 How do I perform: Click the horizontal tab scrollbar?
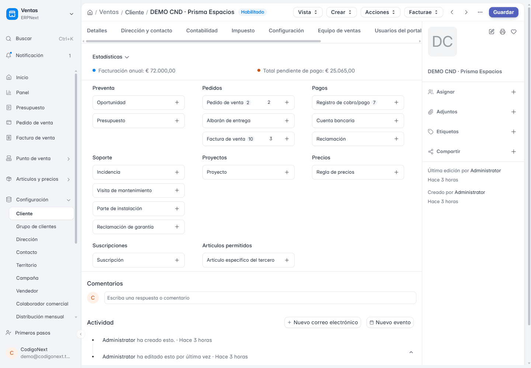click(x=203, y=41)
